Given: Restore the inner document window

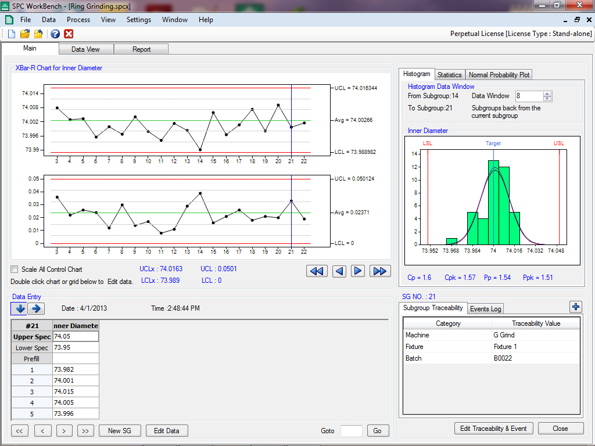Looking at the screenshot, I should click(577, 20).
